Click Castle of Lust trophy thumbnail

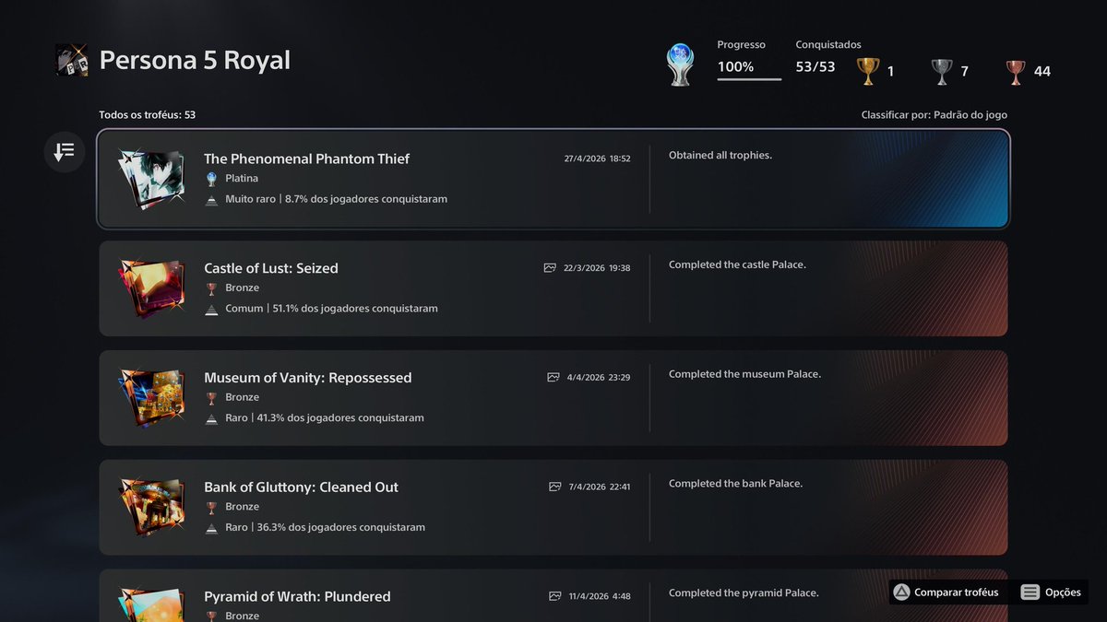pyautogui.click(x=151, y=288)
